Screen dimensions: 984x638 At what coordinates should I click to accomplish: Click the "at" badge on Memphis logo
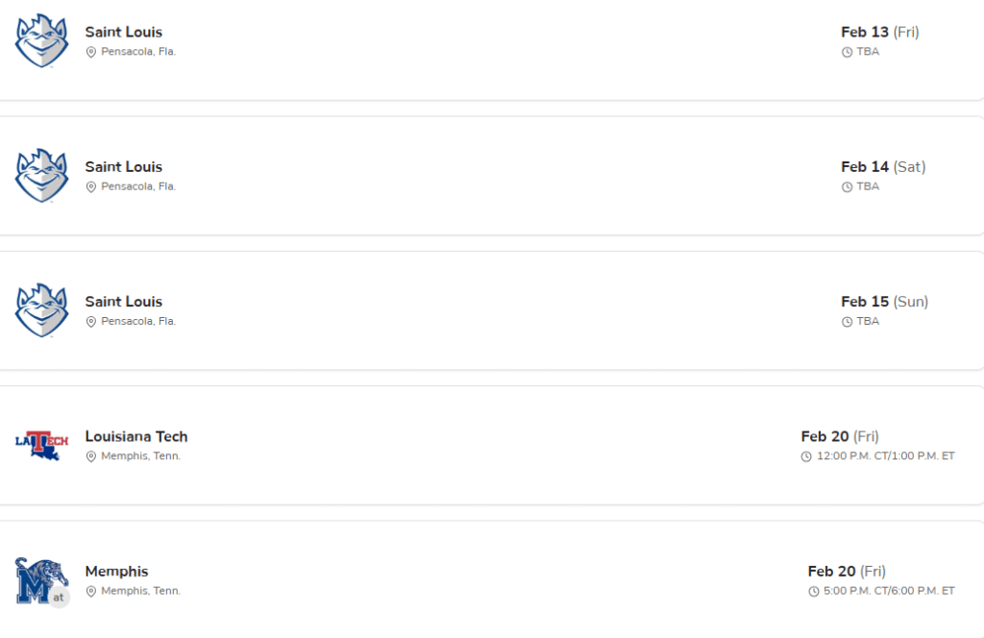60,597
